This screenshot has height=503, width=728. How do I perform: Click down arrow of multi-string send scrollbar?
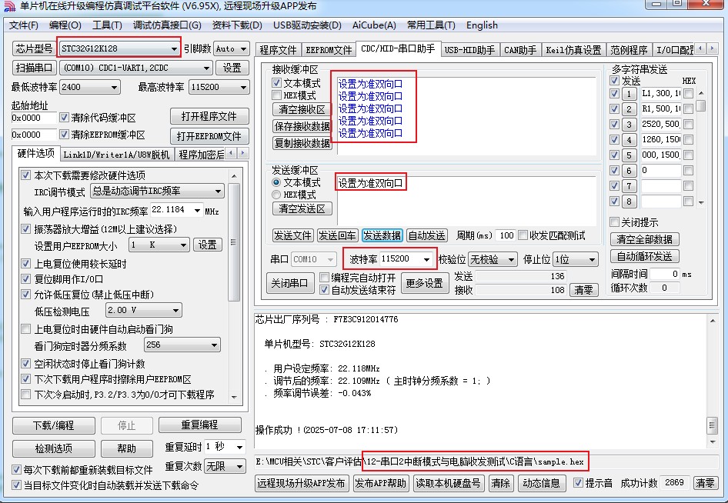click(701, 202)
